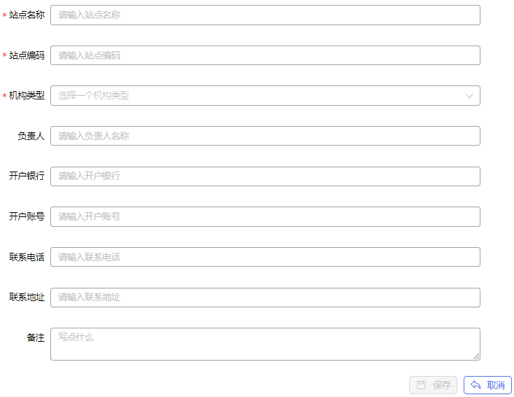Click the 站点名称 required label

[27, 15]
